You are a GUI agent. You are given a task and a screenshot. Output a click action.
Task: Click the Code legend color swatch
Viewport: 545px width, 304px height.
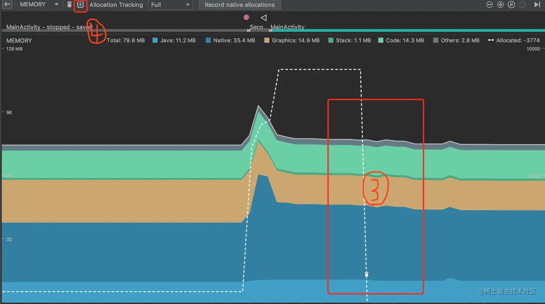(x=381, y=40)
